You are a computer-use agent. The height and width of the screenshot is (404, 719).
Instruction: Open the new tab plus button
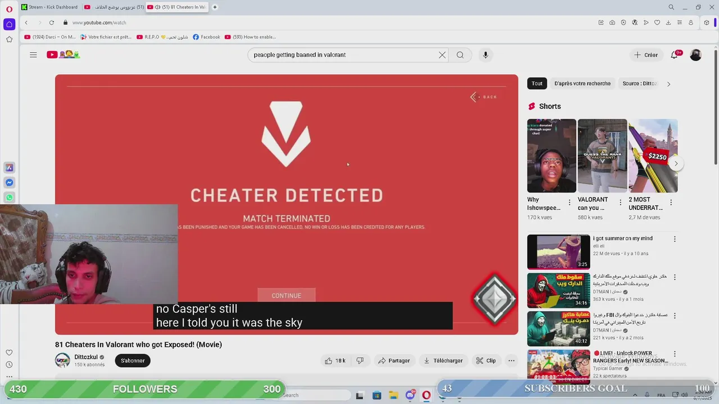[x=215, y=7]
